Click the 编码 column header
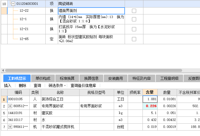This screenshot has width=200, height=136. click(x=18, y=92)
